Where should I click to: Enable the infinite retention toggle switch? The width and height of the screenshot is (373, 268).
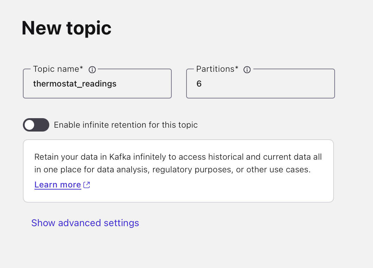(36, 125)
